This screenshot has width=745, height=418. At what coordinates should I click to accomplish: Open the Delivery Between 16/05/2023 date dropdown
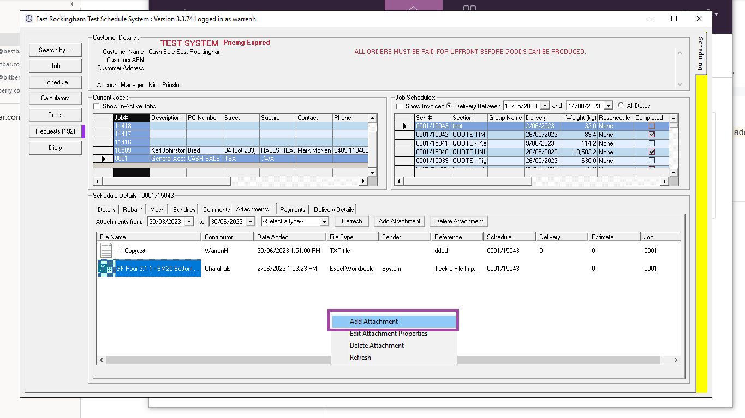click(x=546, y=105)
